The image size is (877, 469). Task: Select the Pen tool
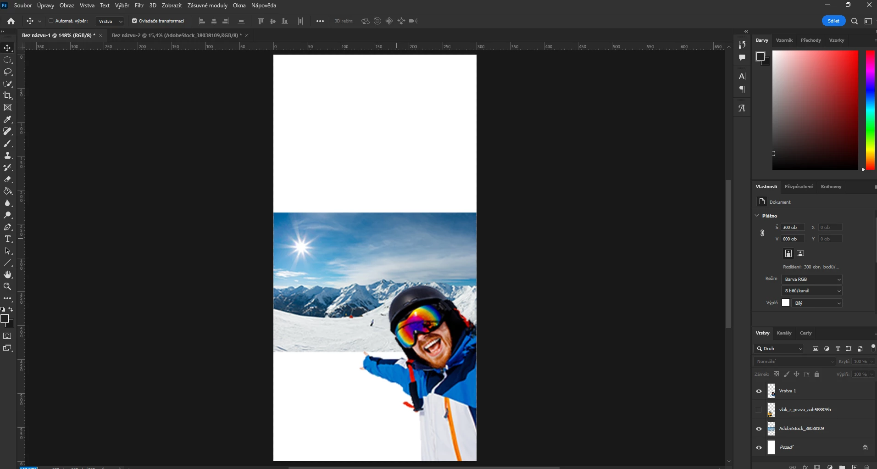click(x=8, y=227)
